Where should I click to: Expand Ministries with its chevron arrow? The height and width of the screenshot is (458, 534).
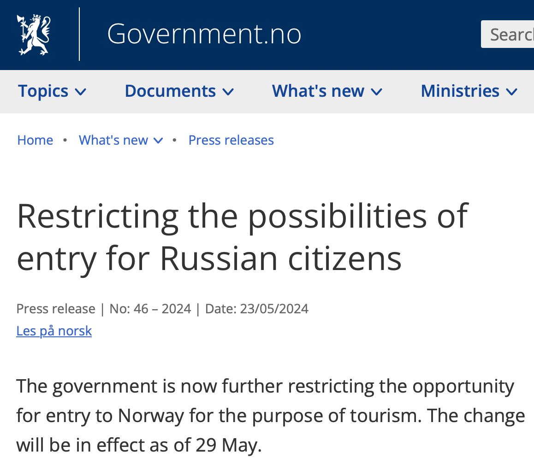point(511,92)
